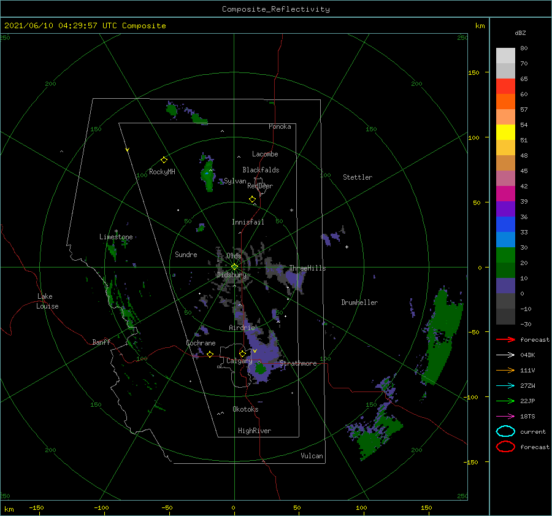Click the yellow radar-center diamond at Olds
The height and width of the screenshot is (516, 552).
pyautogui.click(x=234, y=267)
